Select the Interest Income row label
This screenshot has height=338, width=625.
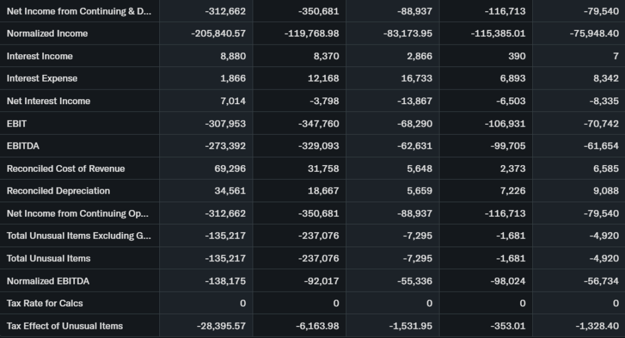pos(40,56)
